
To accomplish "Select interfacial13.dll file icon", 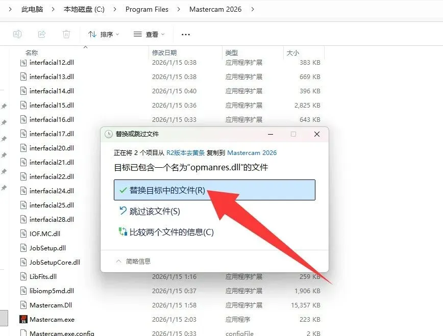I will [23, 77].
